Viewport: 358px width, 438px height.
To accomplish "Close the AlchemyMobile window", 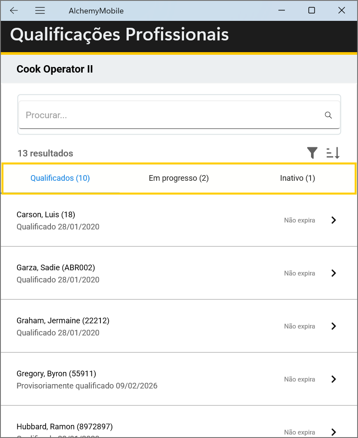I will click(x=341, y=11).
